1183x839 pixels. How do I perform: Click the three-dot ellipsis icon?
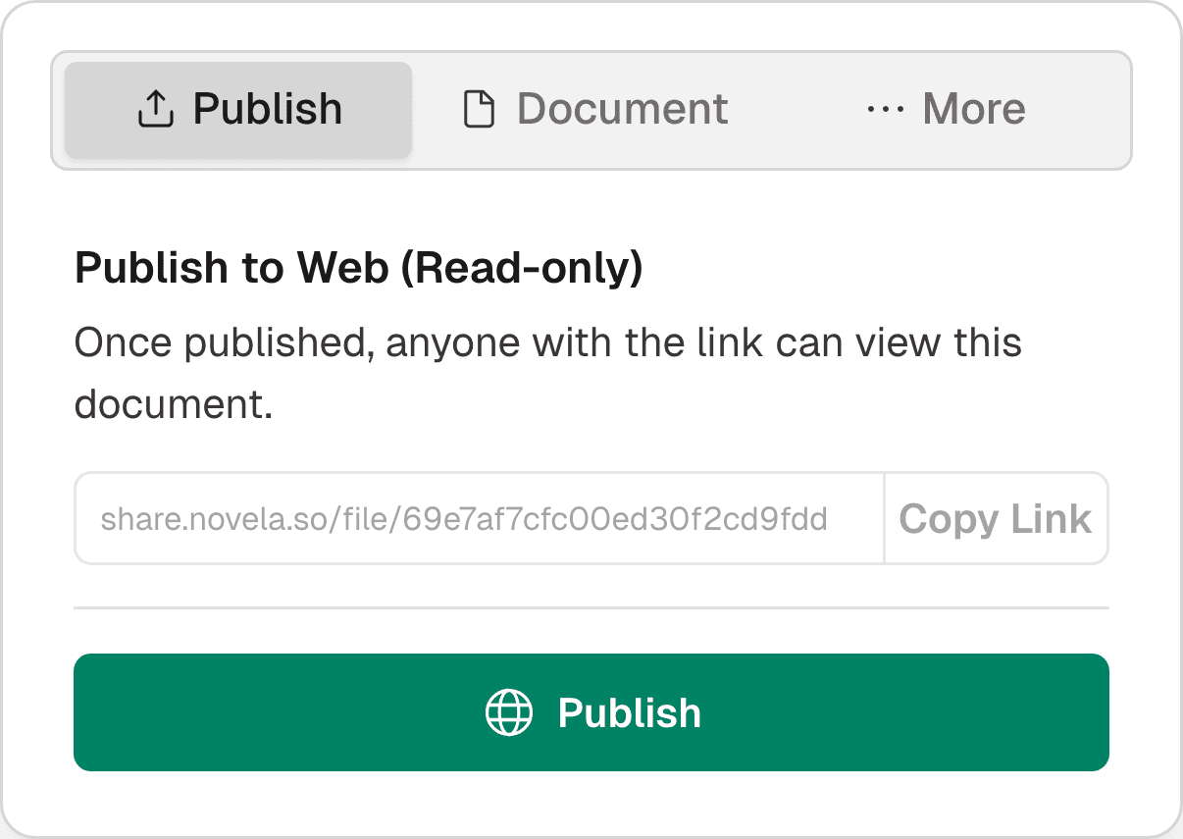coord(885,110)
